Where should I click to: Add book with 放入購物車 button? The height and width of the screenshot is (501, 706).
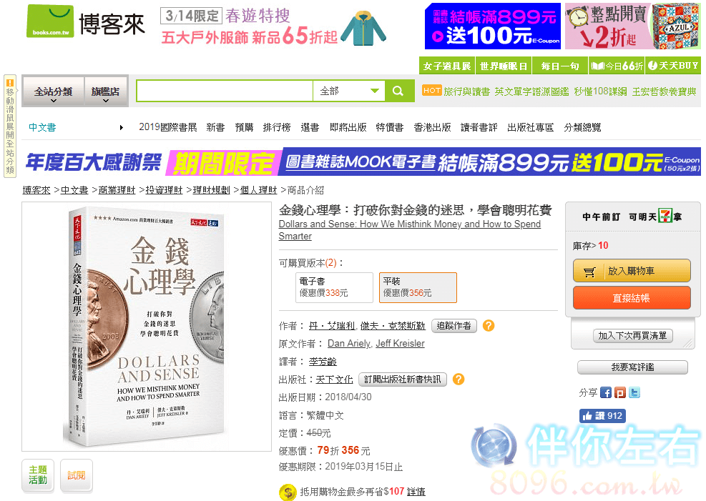point(632,271)
